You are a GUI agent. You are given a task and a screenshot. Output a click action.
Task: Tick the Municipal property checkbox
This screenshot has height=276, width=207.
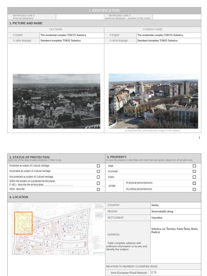[194, 171]
